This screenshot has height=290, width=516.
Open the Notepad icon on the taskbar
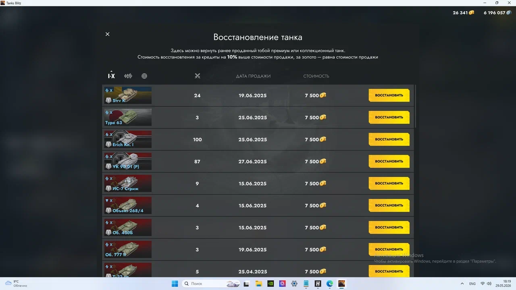[x=306, y=284]
